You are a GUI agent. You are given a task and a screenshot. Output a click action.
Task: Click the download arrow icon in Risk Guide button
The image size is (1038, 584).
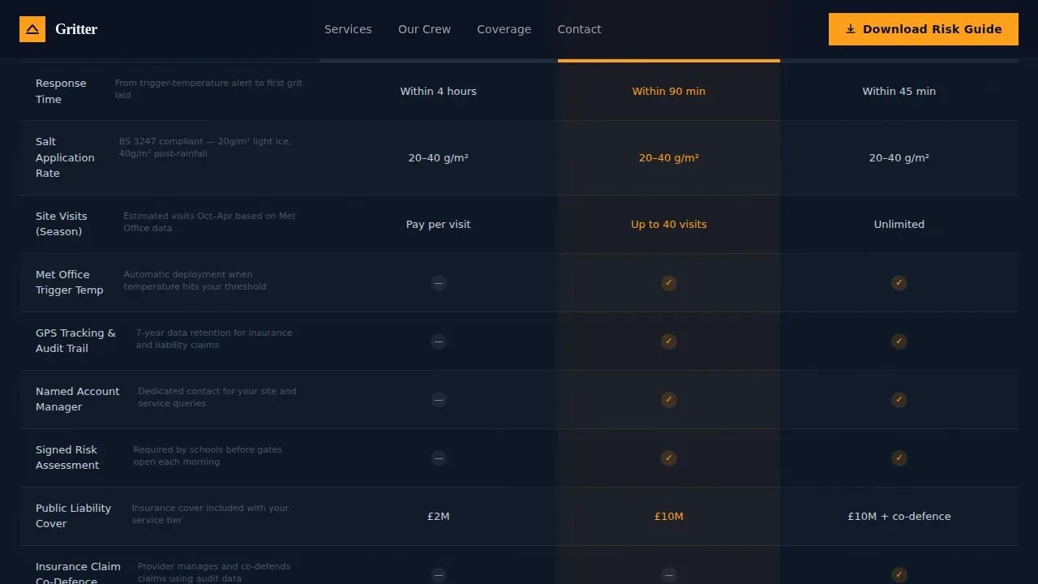pos(851,29)
